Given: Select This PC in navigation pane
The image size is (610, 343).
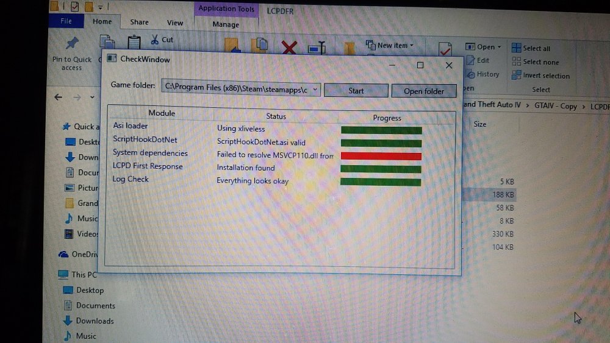Looking at the screenshot, I should pos(77,274).
